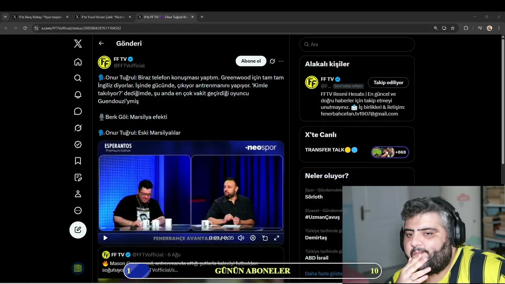Open Chrome tab search dropdown arrow
This screenshot has height=284, width=505.
click(5, 17)
